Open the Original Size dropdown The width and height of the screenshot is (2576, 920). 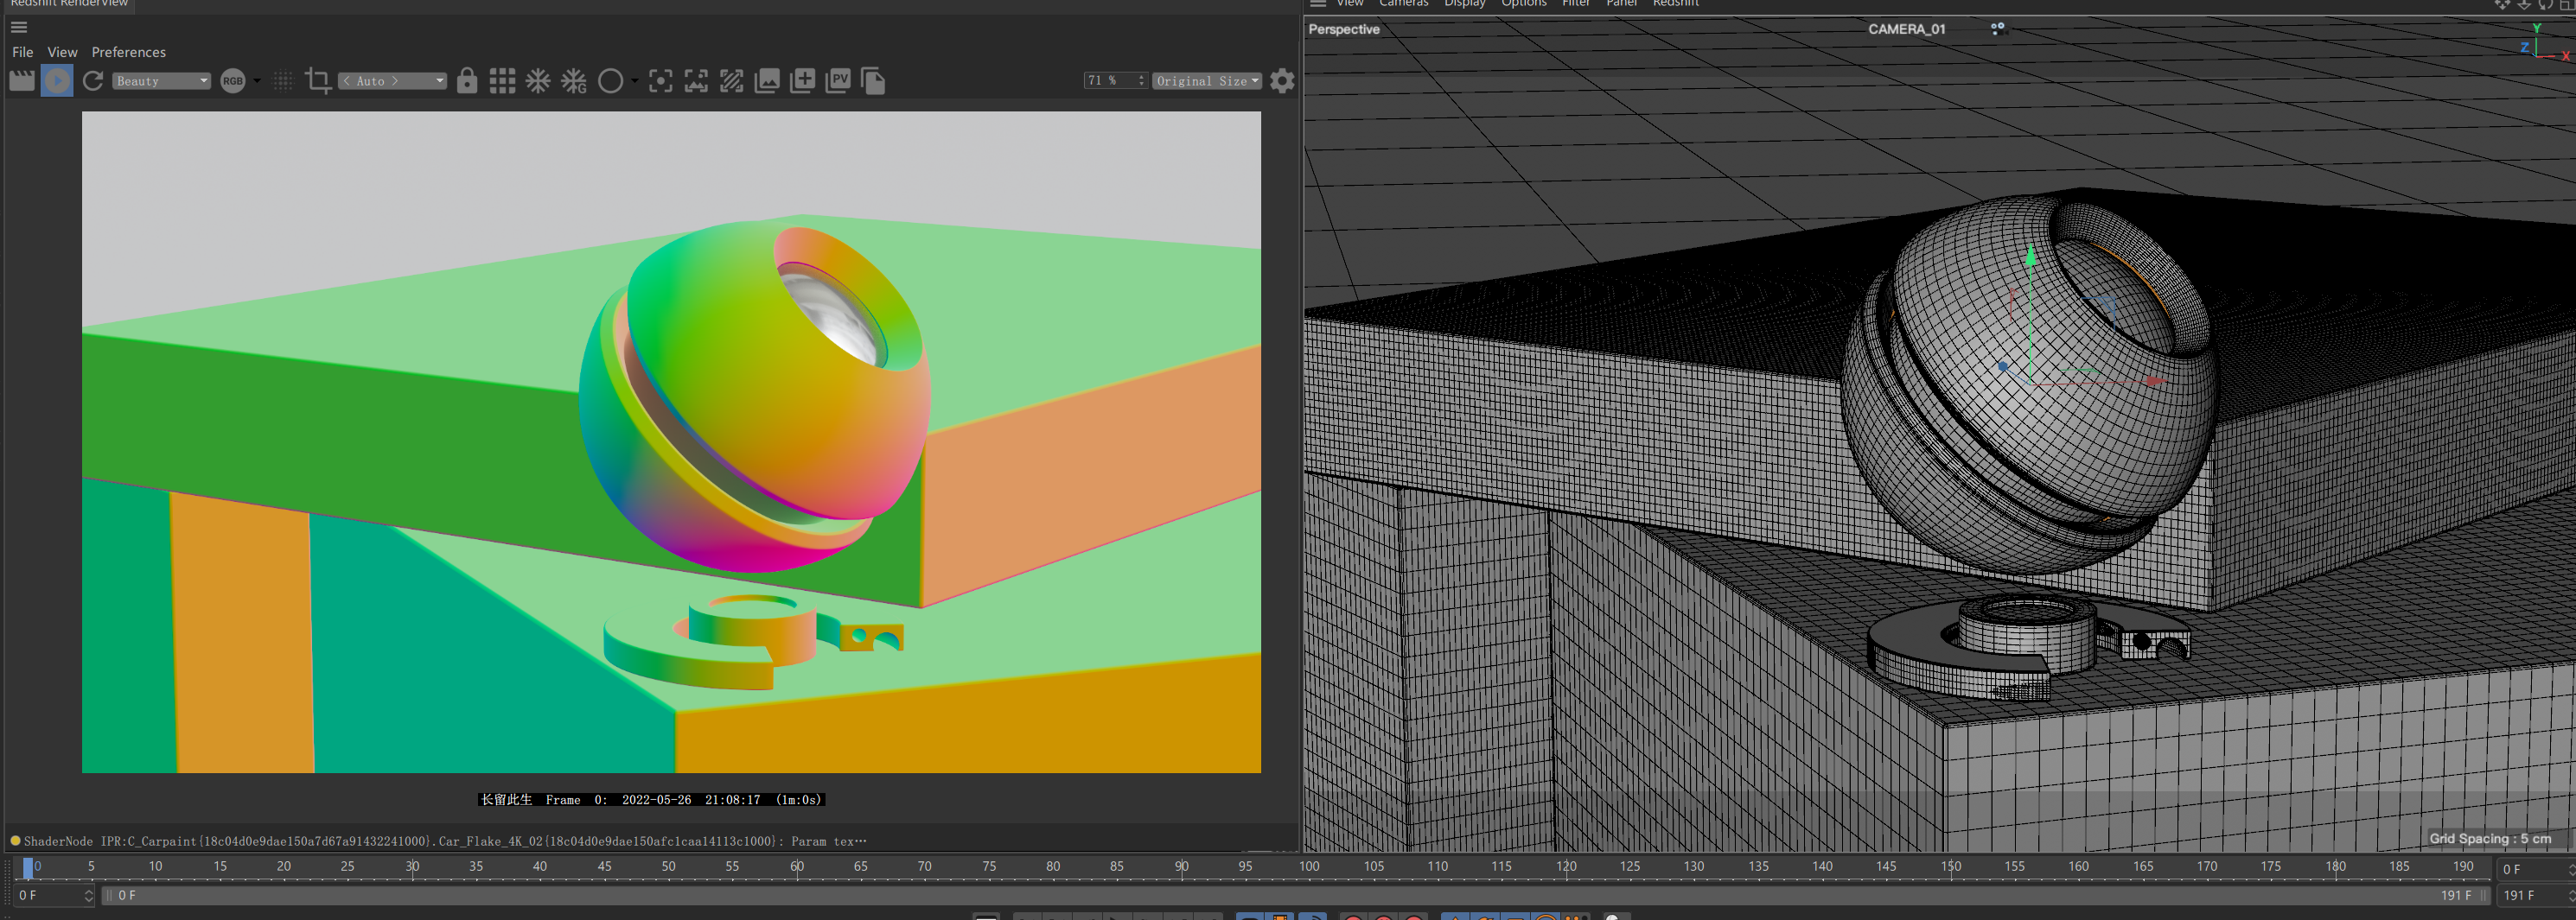tap(1207, 81)
